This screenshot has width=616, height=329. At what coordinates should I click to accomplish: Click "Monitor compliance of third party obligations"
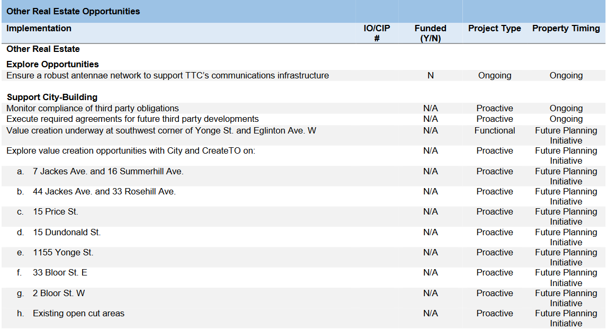[93, 108]
